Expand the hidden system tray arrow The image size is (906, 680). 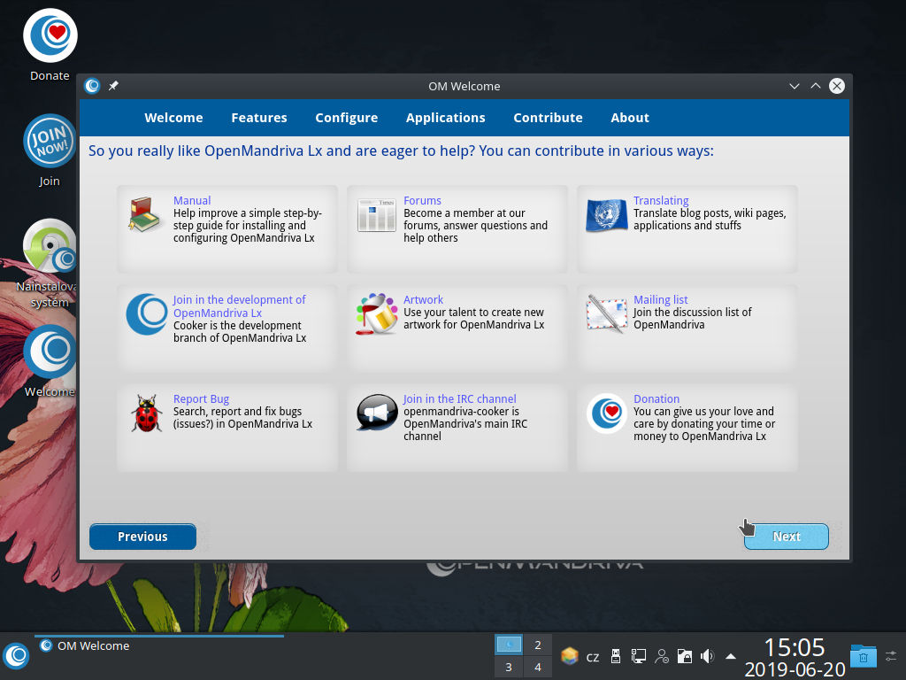729,656
